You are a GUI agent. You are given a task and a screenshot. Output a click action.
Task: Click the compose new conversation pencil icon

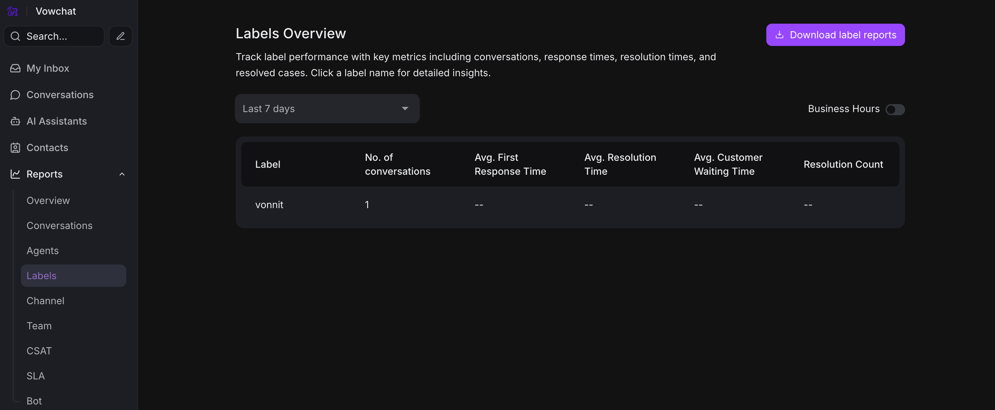click(121, 36)
